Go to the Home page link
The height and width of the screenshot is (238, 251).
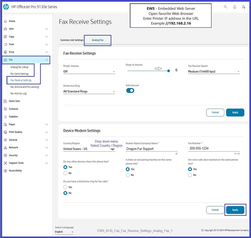coord(12,21)
